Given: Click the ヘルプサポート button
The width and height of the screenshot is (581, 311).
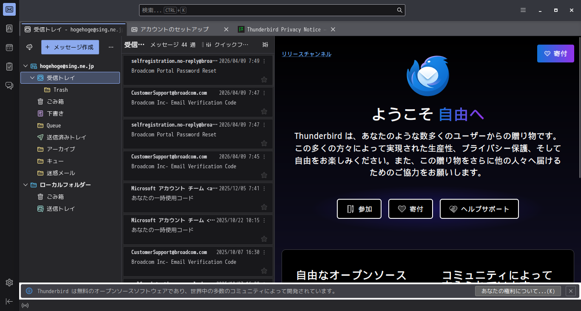Looking at the screenshot, I should pos(479,209).
